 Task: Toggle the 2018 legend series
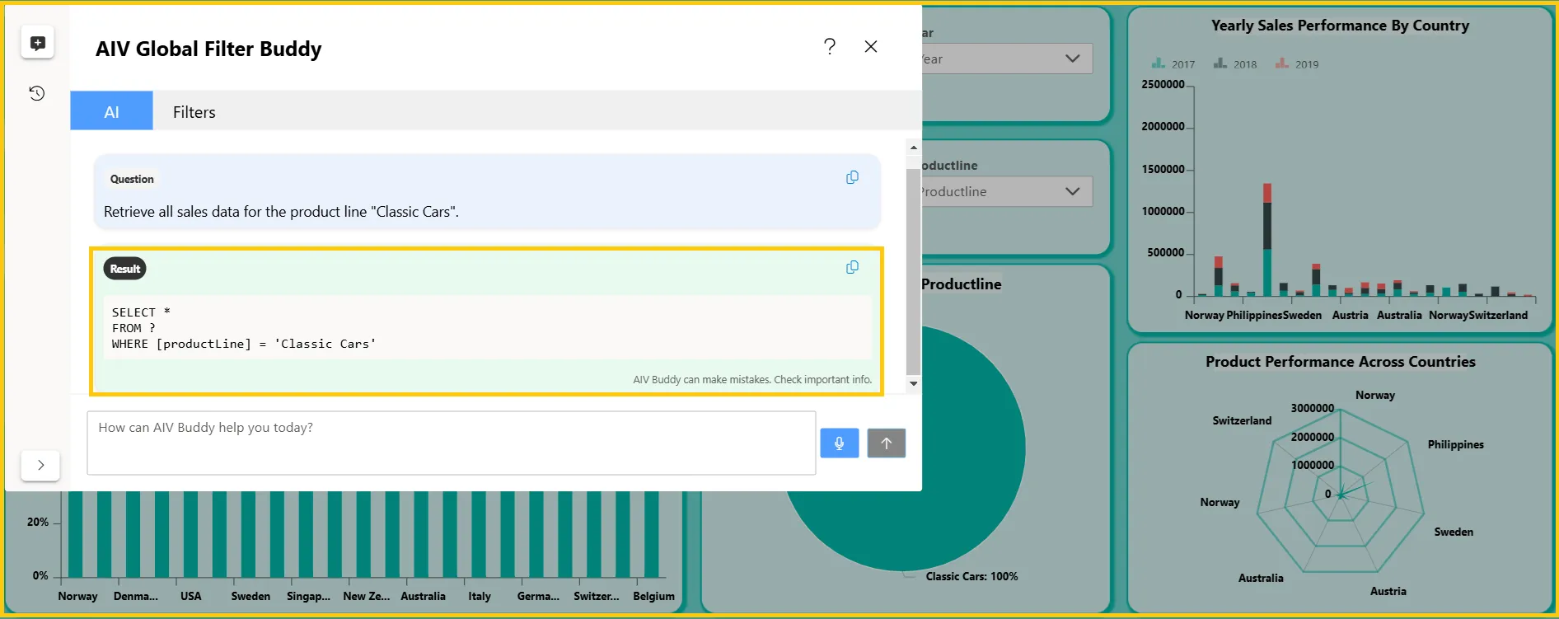(1234, 63)
